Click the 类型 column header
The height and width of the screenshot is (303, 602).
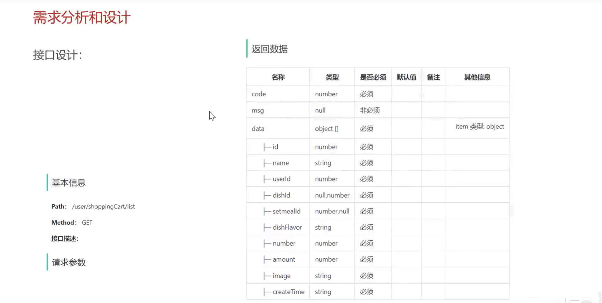332,77
